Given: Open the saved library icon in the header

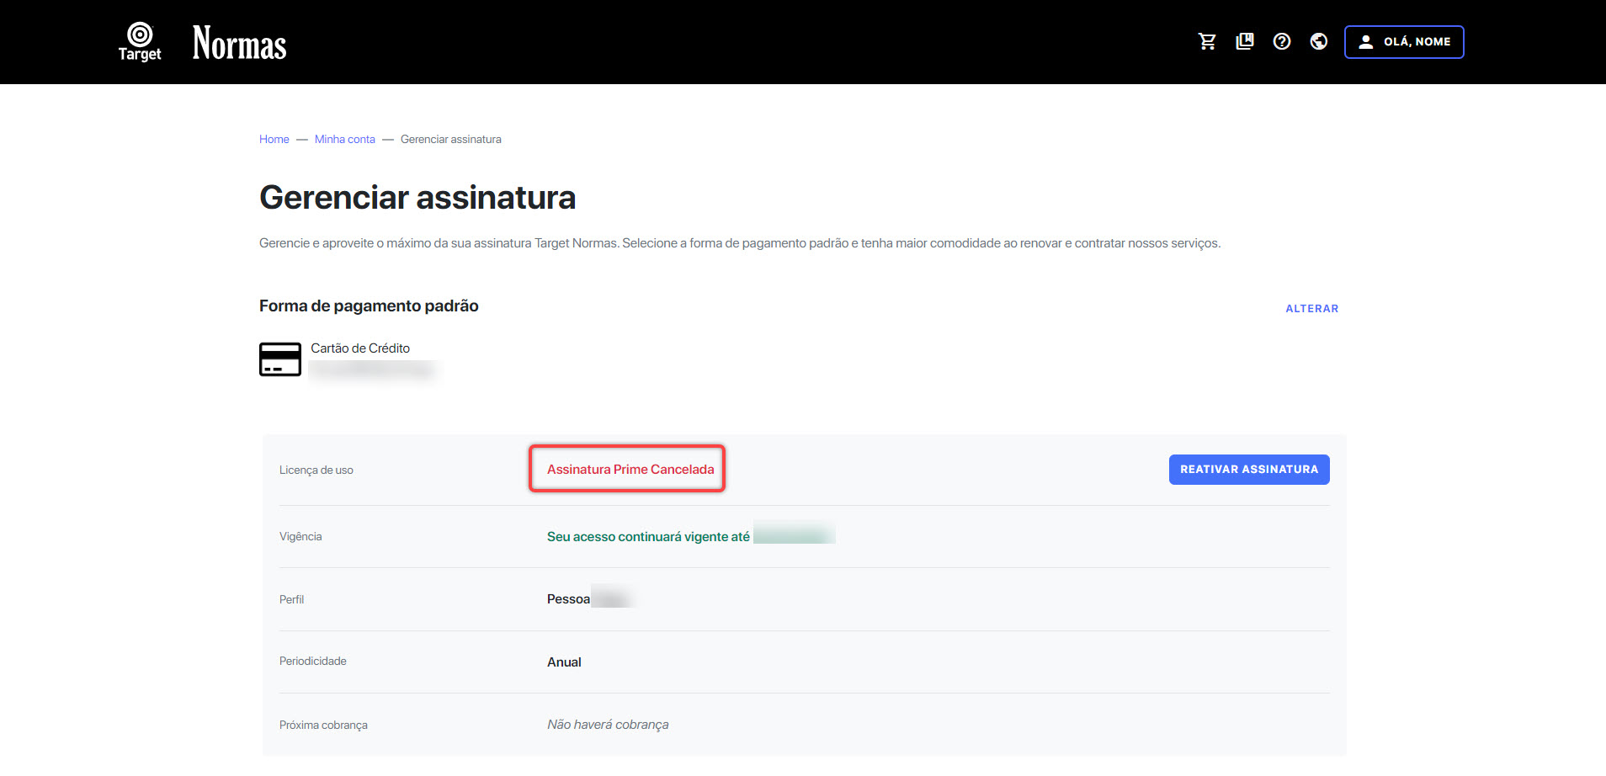Looking at the screenshot, I should (1244, 40).
